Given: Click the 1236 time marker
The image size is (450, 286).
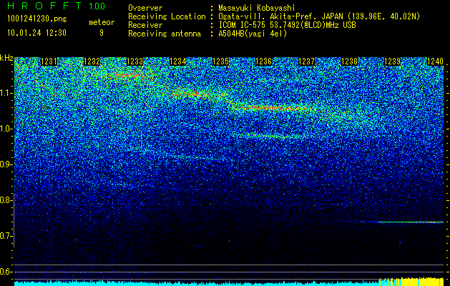Looking at the screenshot, I should click(x=264, y=61).
